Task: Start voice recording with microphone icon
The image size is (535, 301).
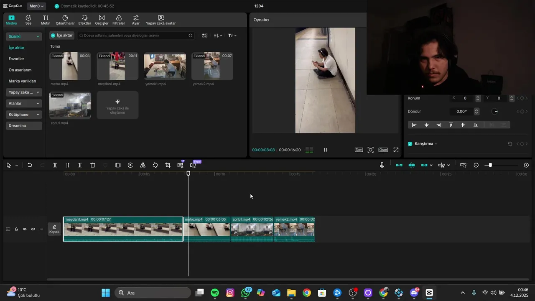Action: tap(382, 165)
